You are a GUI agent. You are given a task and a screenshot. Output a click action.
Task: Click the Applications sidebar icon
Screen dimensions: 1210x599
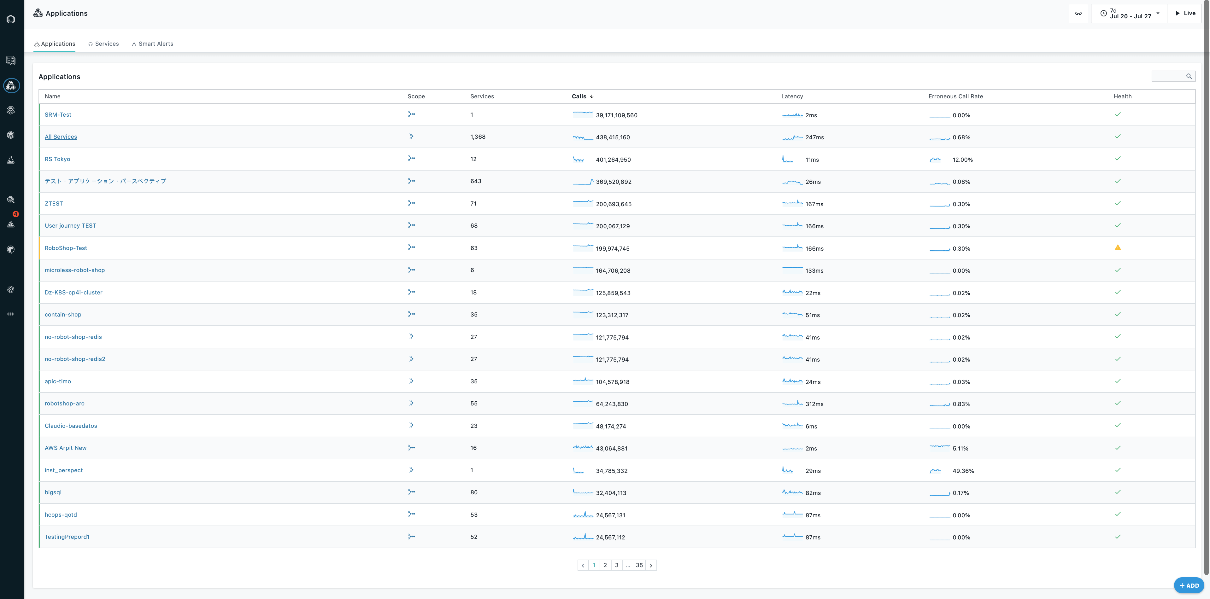[11, 85]
